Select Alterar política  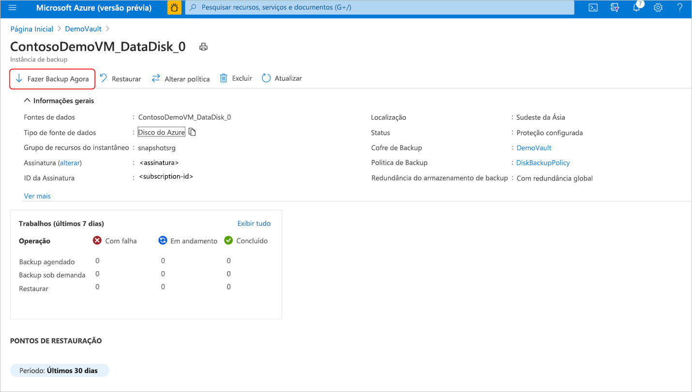click(x=181, y=79)
